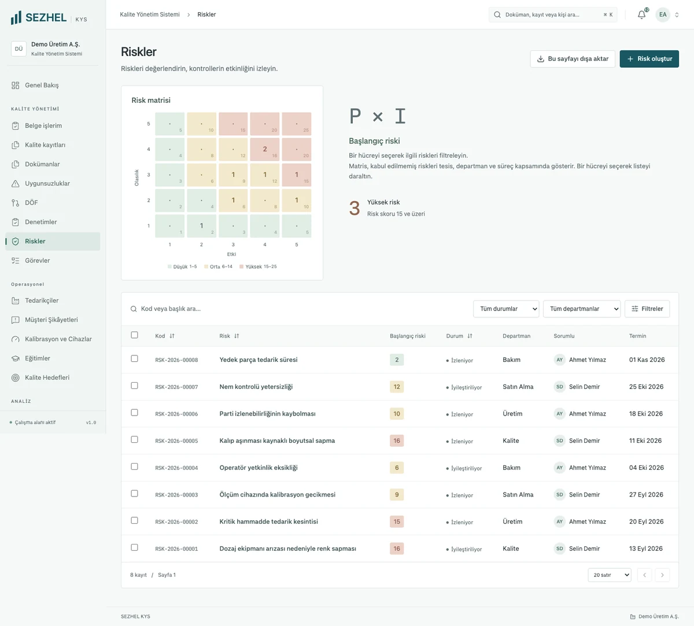Select the checkbox for RSK-2026-00005
Image resolution: width=694 pixels, height=626 pixels.
pos(135,440)
